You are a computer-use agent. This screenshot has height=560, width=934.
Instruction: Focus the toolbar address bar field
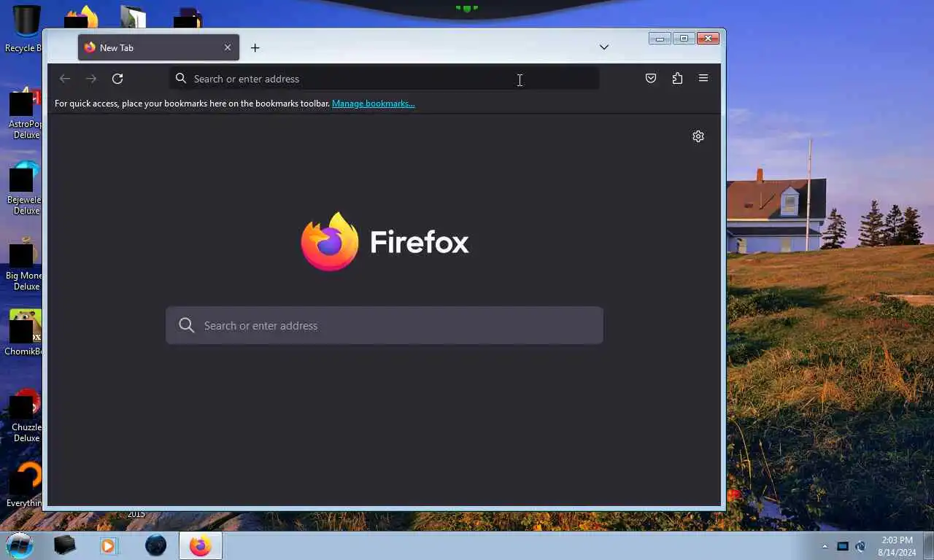tap(385, 79)
